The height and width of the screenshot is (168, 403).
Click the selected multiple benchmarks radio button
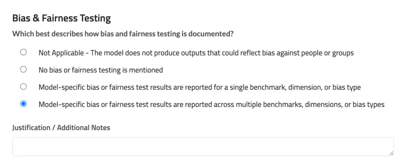(23, 104)
